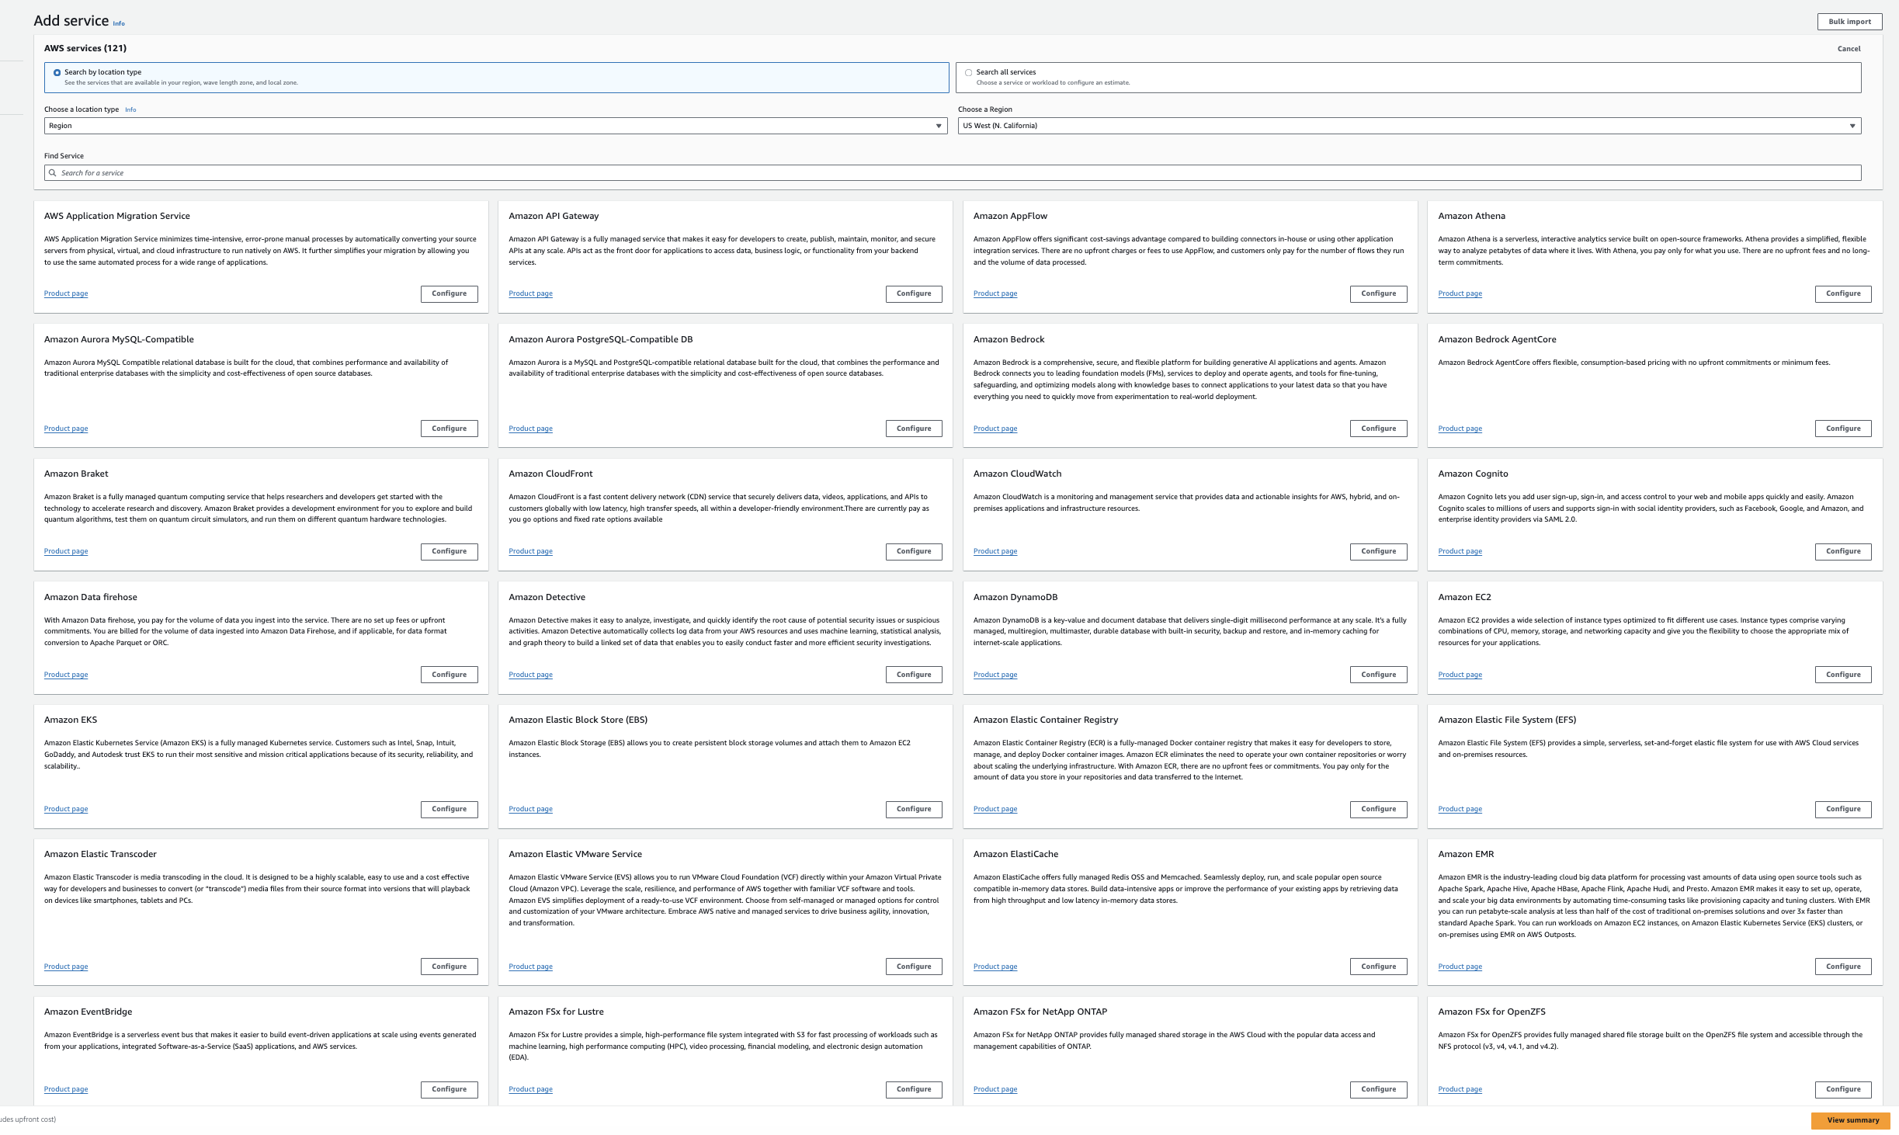1899x1135 pixels.
Task: Open Amazon CloudFront product page link
Action: pyautogui.click(x=530, y=551)
